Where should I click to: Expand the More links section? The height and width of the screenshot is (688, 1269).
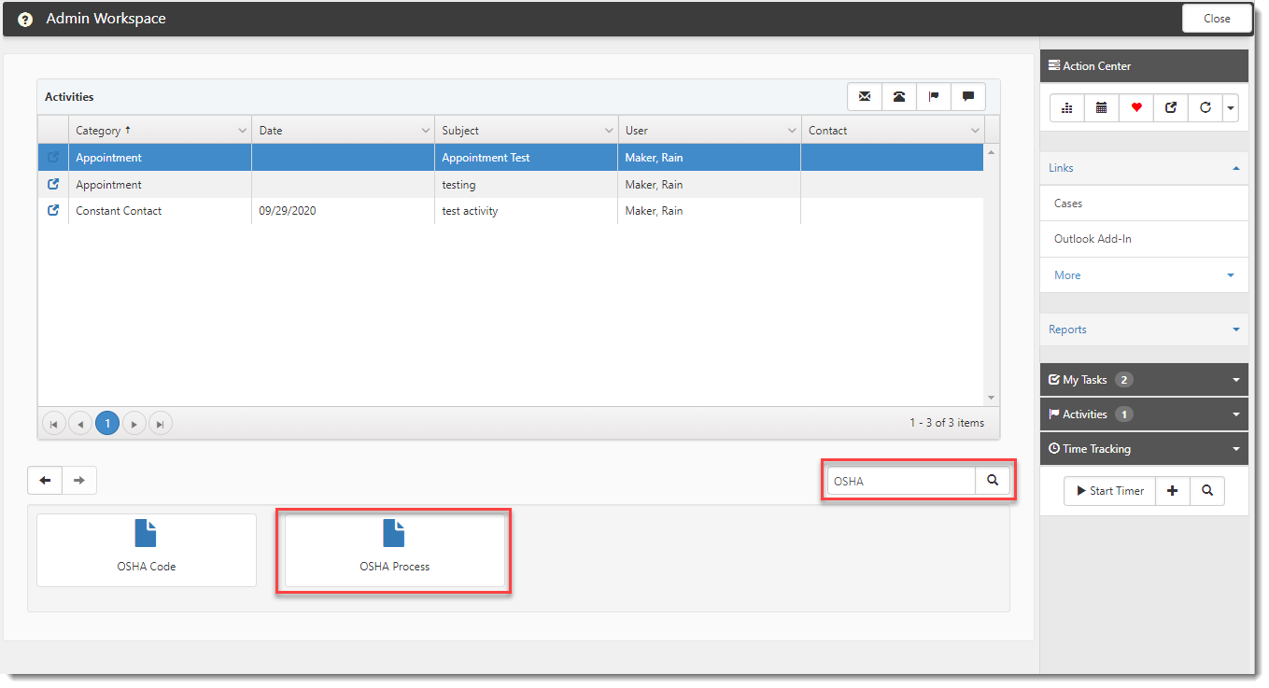[1230, 275]
